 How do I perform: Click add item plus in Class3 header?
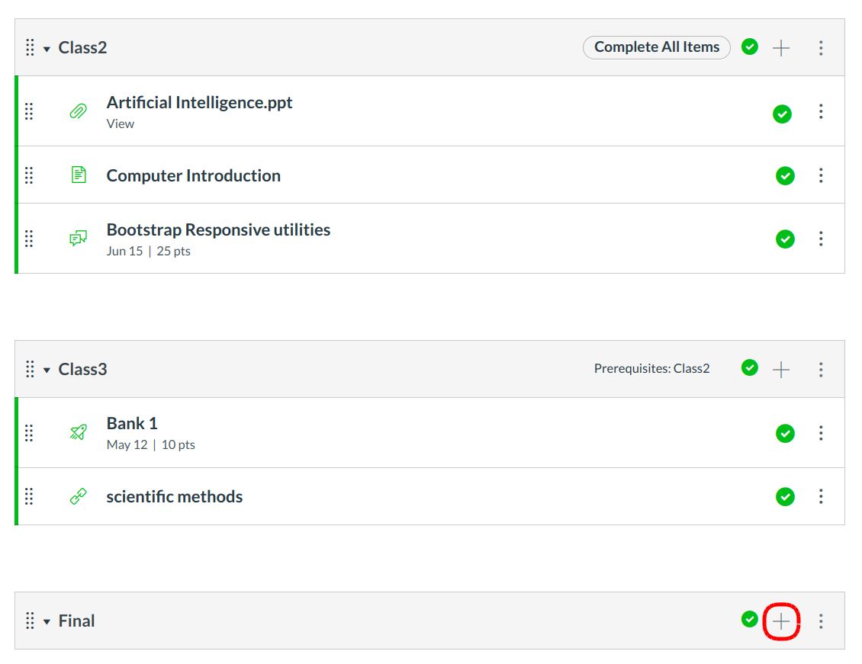[x=781, y=370]
